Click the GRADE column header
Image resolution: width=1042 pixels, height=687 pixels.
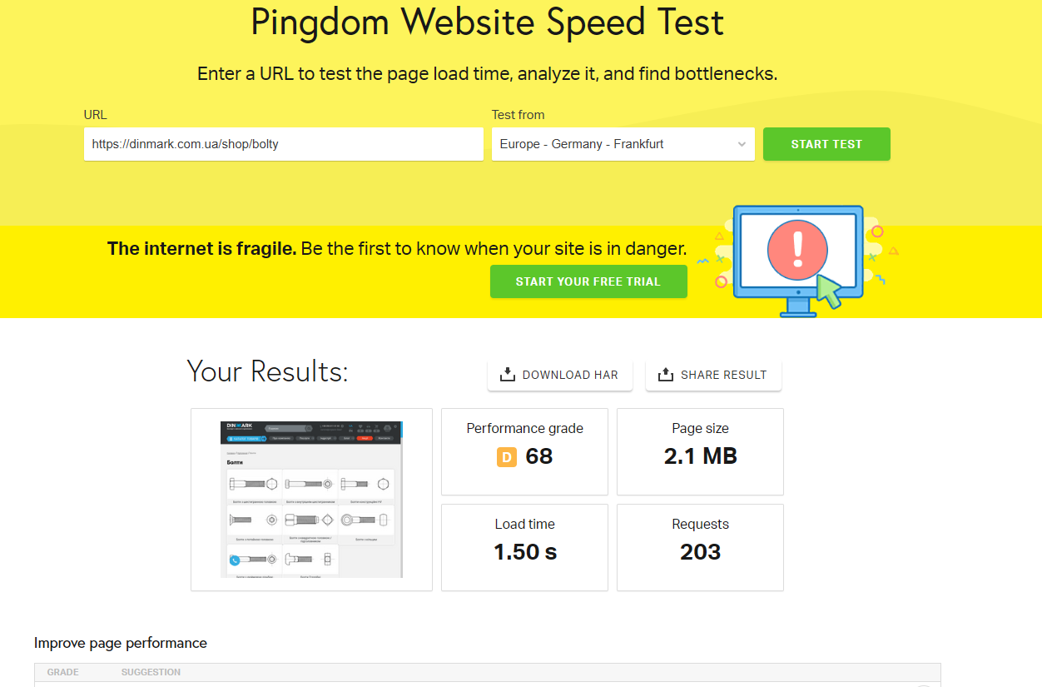point(63,672)
